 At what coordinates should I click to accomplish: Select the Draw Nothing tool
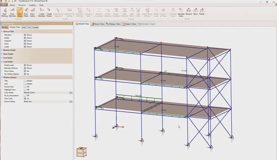(x=4, y=12)
